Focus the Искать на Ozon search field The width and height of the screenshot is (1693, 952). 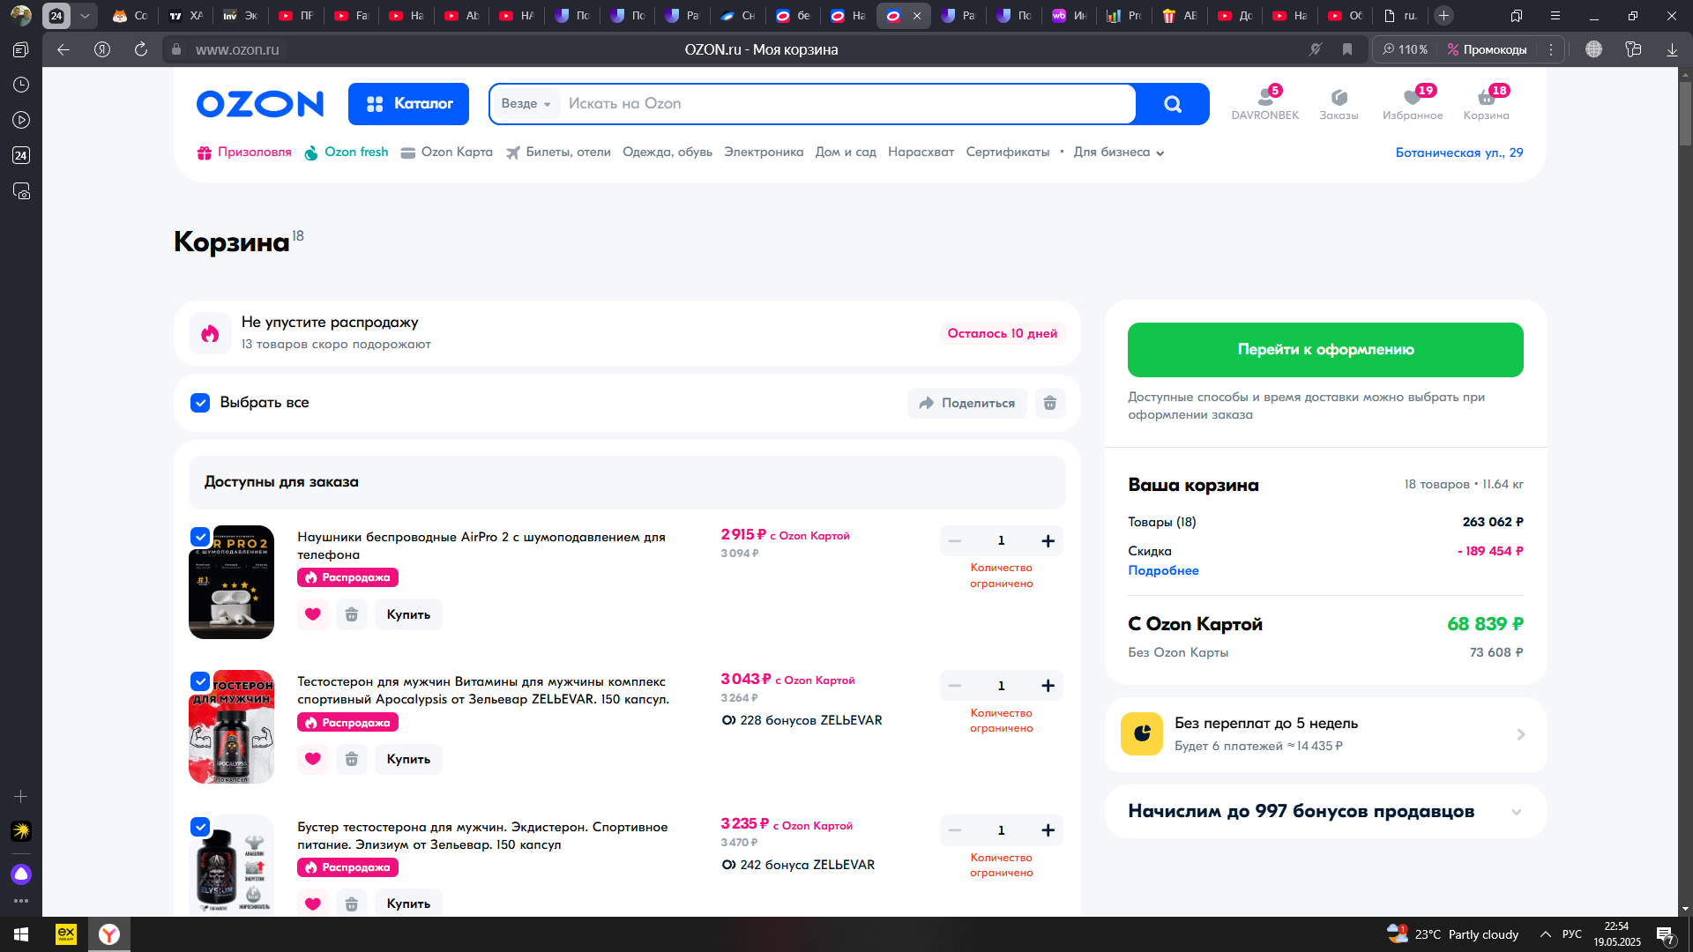point(846,104)
